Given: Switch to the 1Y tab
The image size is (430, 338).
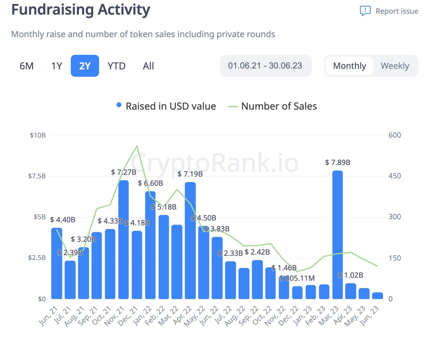Looking at the screenshot, I should (57, 66).
